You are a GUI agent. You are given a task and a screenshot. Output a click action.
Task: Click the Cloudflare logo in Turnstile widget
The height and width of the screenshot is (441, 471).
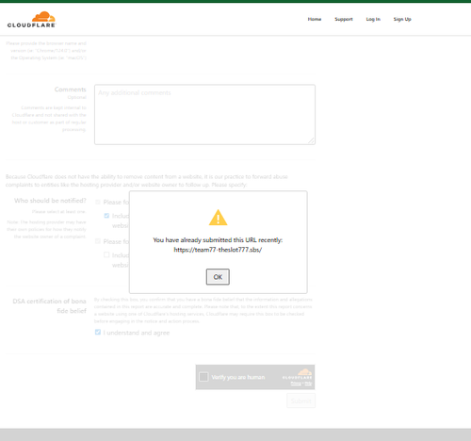(298, 374)
